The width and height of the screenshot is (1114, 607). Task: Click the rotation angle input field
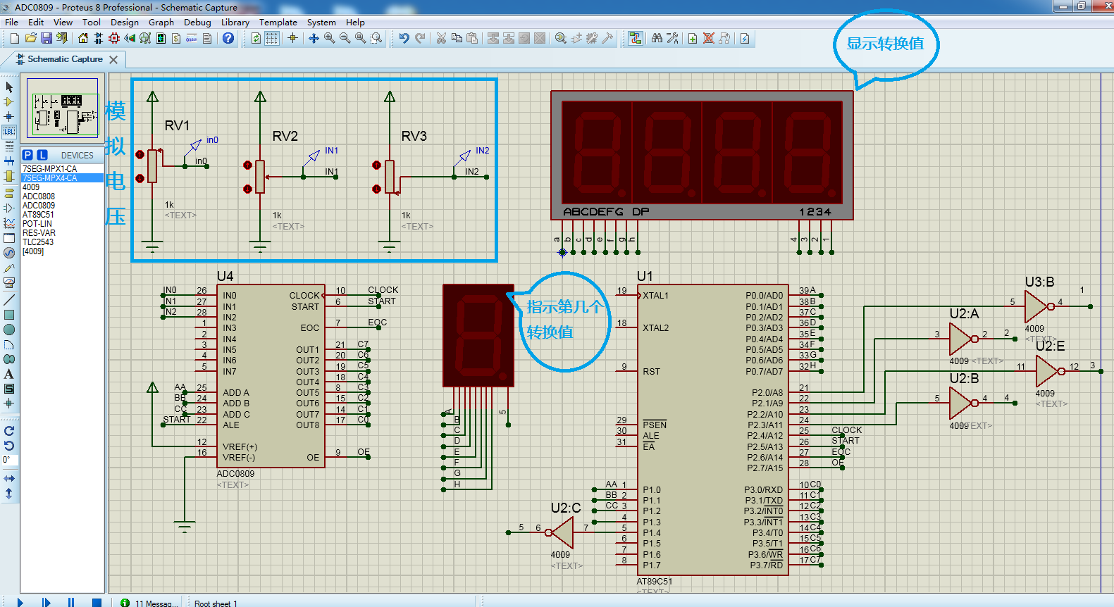[9, 460]
